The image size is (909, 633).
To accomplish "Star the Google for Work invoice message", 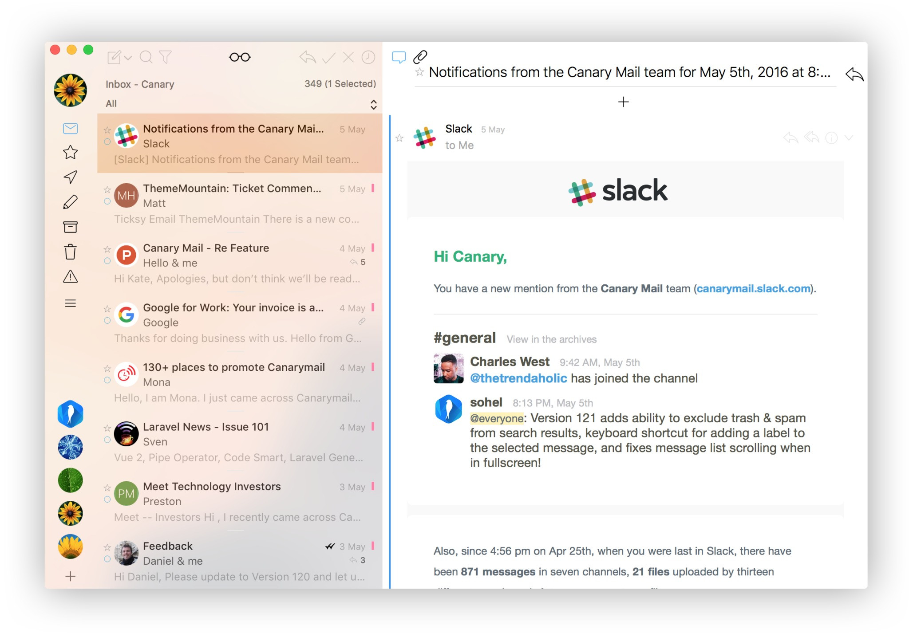I will 107,309.
